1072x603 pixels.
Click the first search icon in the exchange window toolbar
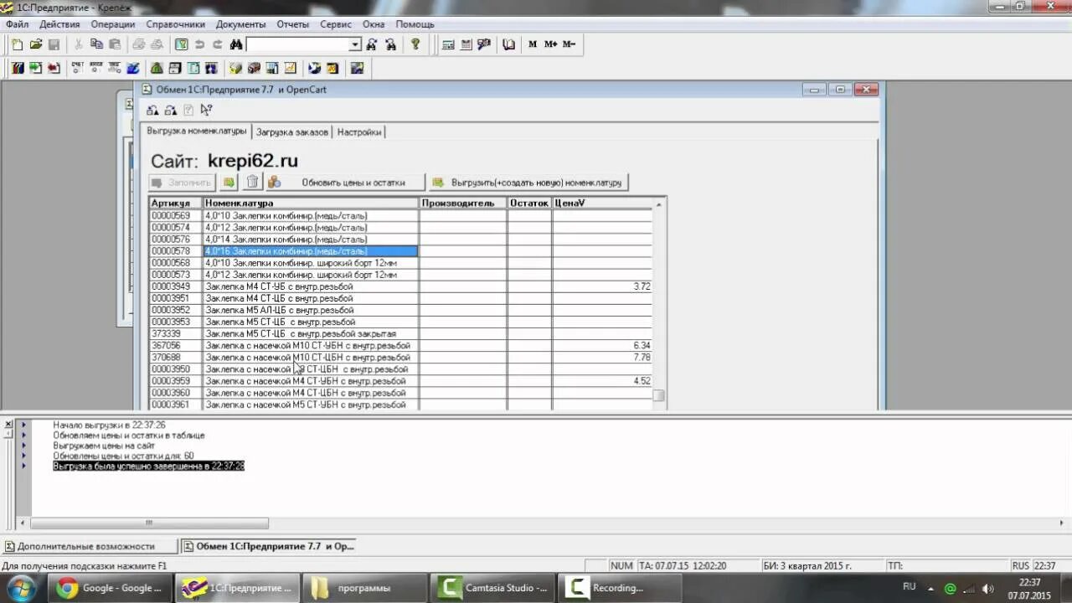152,110
